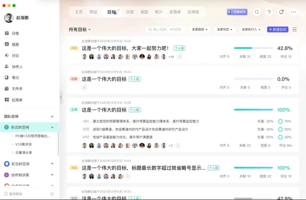The height and width of the screenshot is (200, 306).
Task: Open 日程 calendar in the sidebar
Action: 15,33
